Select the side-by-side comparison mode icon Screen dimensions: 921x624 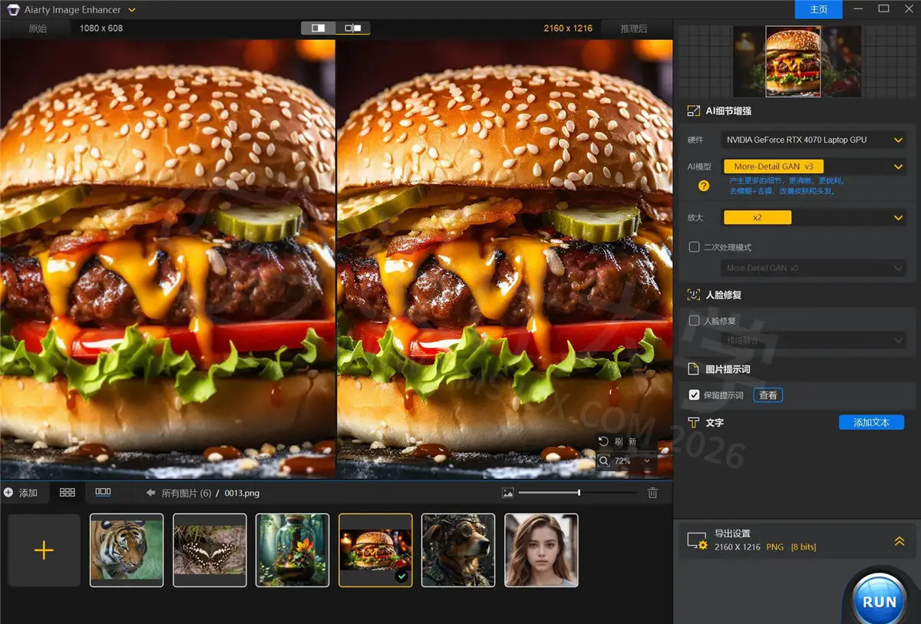pyautogui.click(x=353, y=28)
